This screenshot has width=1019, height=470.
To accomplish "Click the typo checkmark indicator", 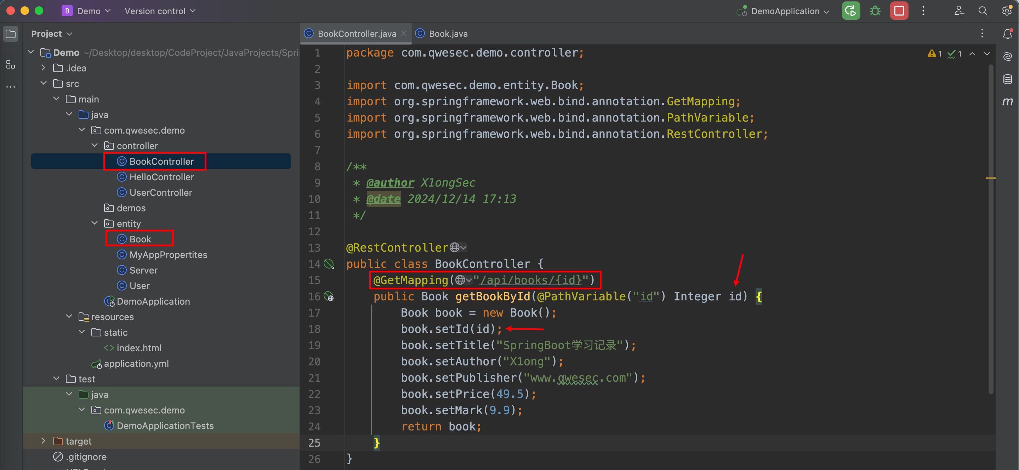I will pyautogui.click(x=955, y=54).
